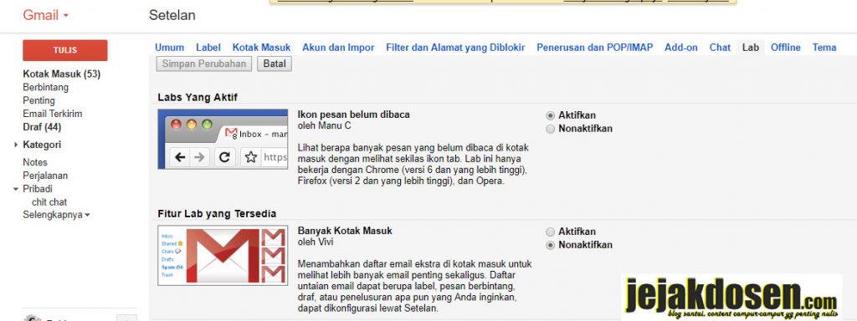The image size is (857, 321).
Task: Switch to the Akun dan Impor tab
Action: click(338, 48)
